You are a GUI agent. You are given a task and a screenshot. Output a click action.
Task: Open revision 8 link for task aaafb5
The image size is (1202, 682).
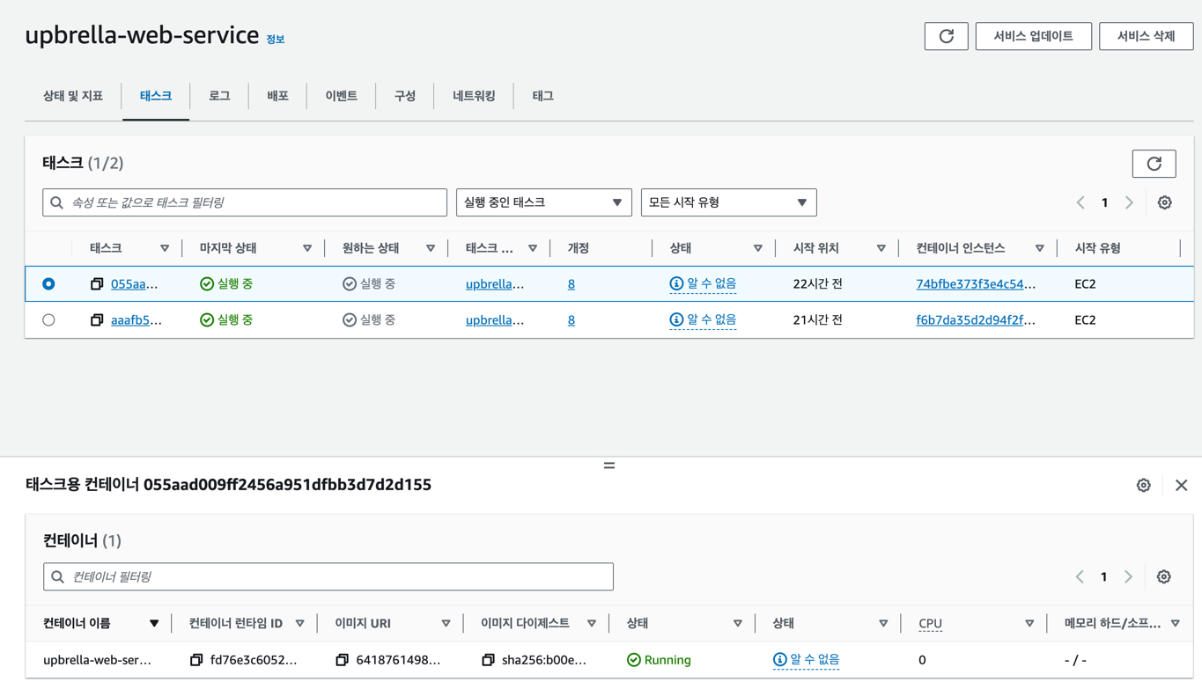pyautogui.click(x=572, y=320)
